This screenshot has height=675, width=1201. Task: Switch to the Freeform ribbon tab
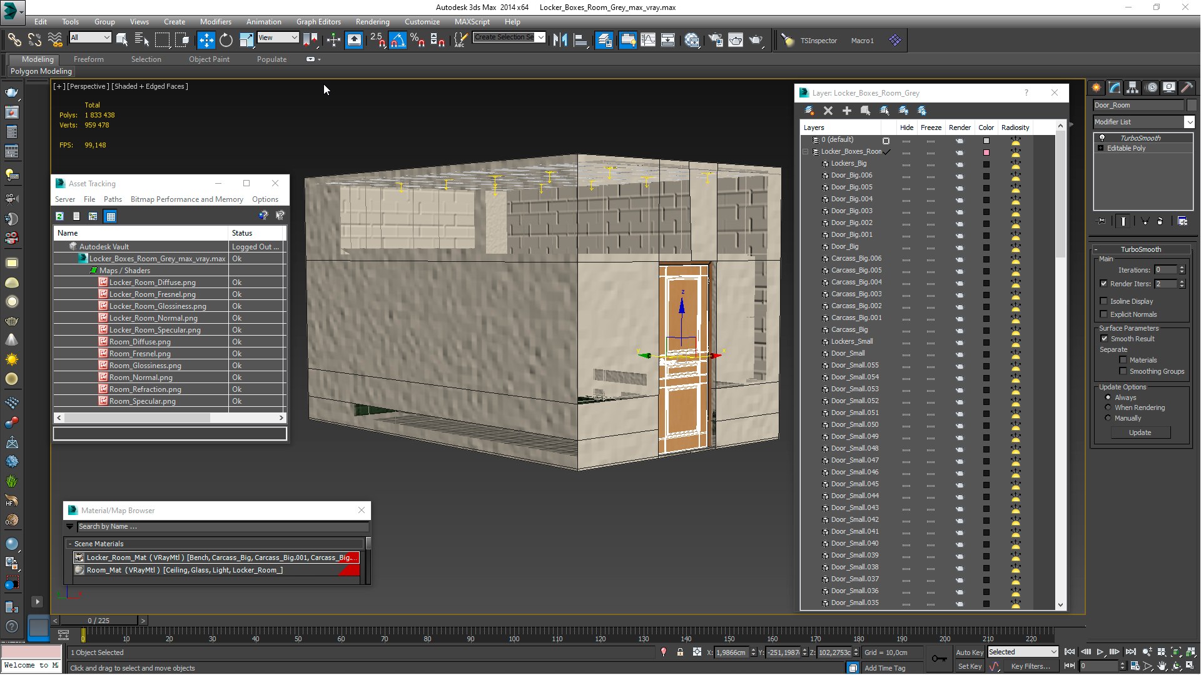coord(88,59)
